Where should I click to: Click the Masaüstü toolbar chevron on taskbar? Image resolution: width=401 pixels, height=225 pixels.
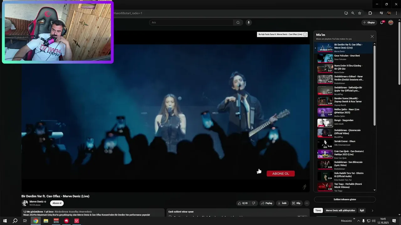point(354,219)
